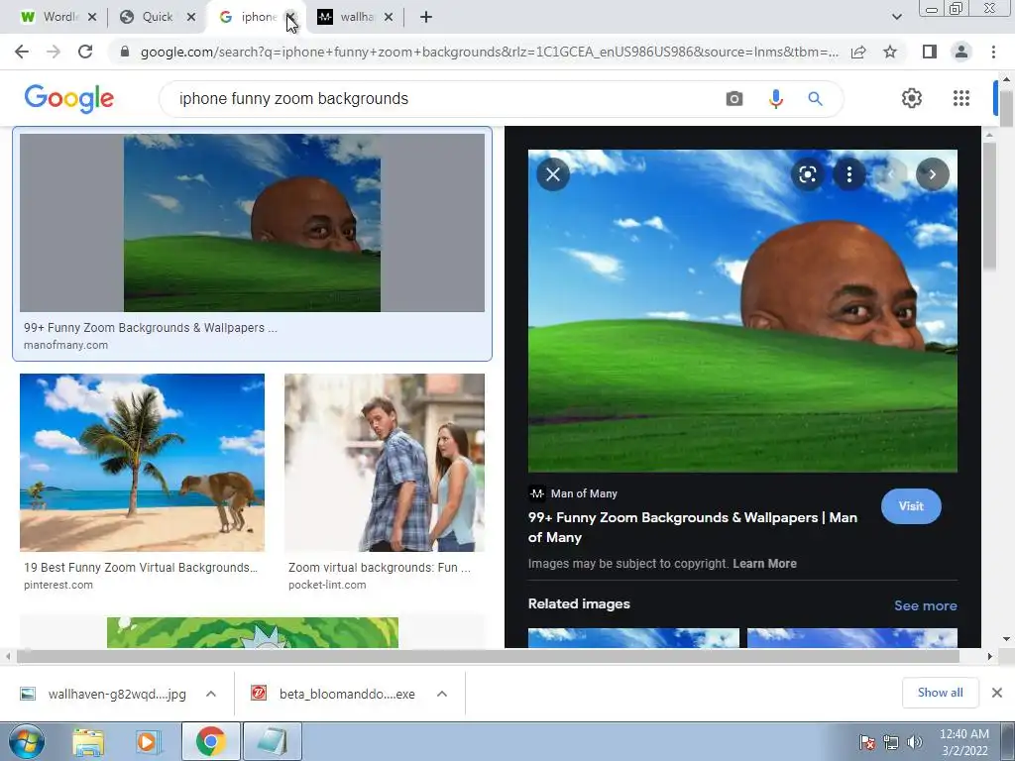
Task: Expand options for wallhaven jpg download
Action: pos(211,694)
